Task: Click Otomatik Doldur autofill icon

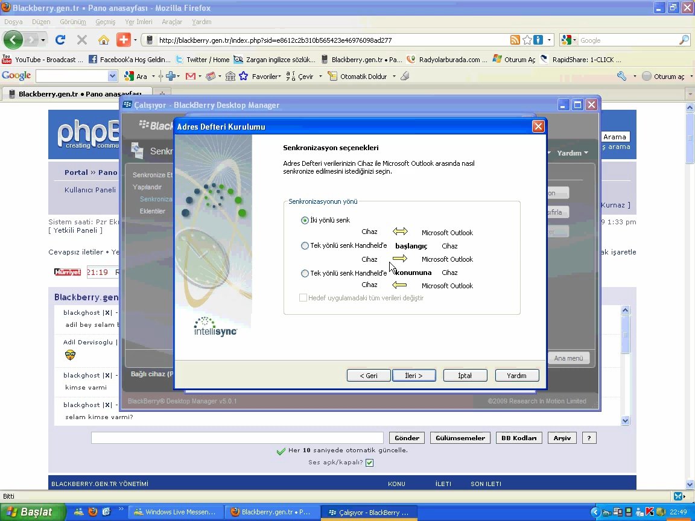Action: pyautogui.click(x=332, y=76)
